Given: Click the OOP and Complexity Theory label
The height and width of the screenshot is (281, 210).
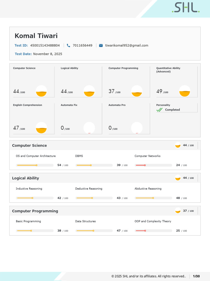Looking at the screenshot, I should 153,221.
